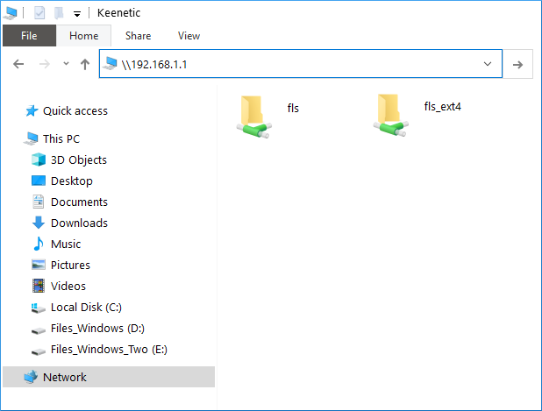Expand the address bar history dropdown
Viewport: 542px width, 411px height.
488,64
